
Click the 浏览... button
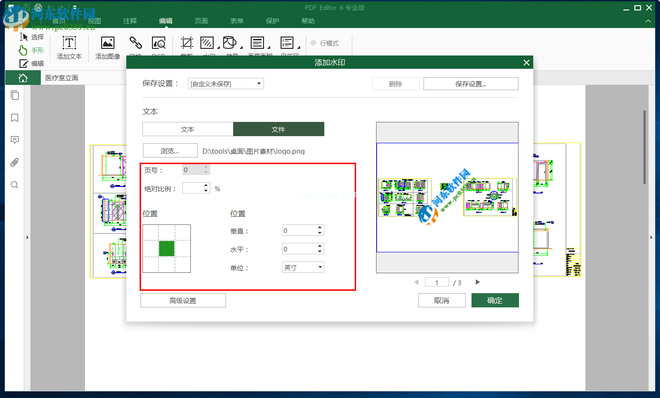(x=170, y=150)
